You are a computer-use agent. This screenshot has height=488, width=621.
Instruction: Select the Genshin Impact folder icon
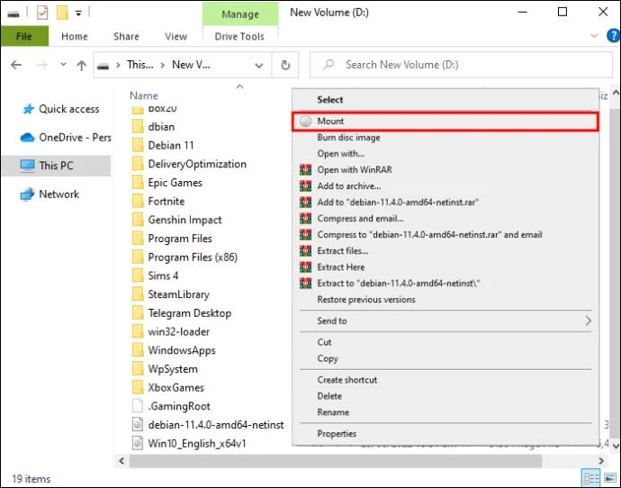(x=138, y=220)
